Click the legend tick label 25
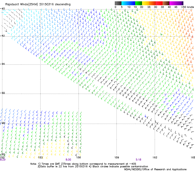Image resolution: width=195 pixels, height=171 pixels. point(149,7)
